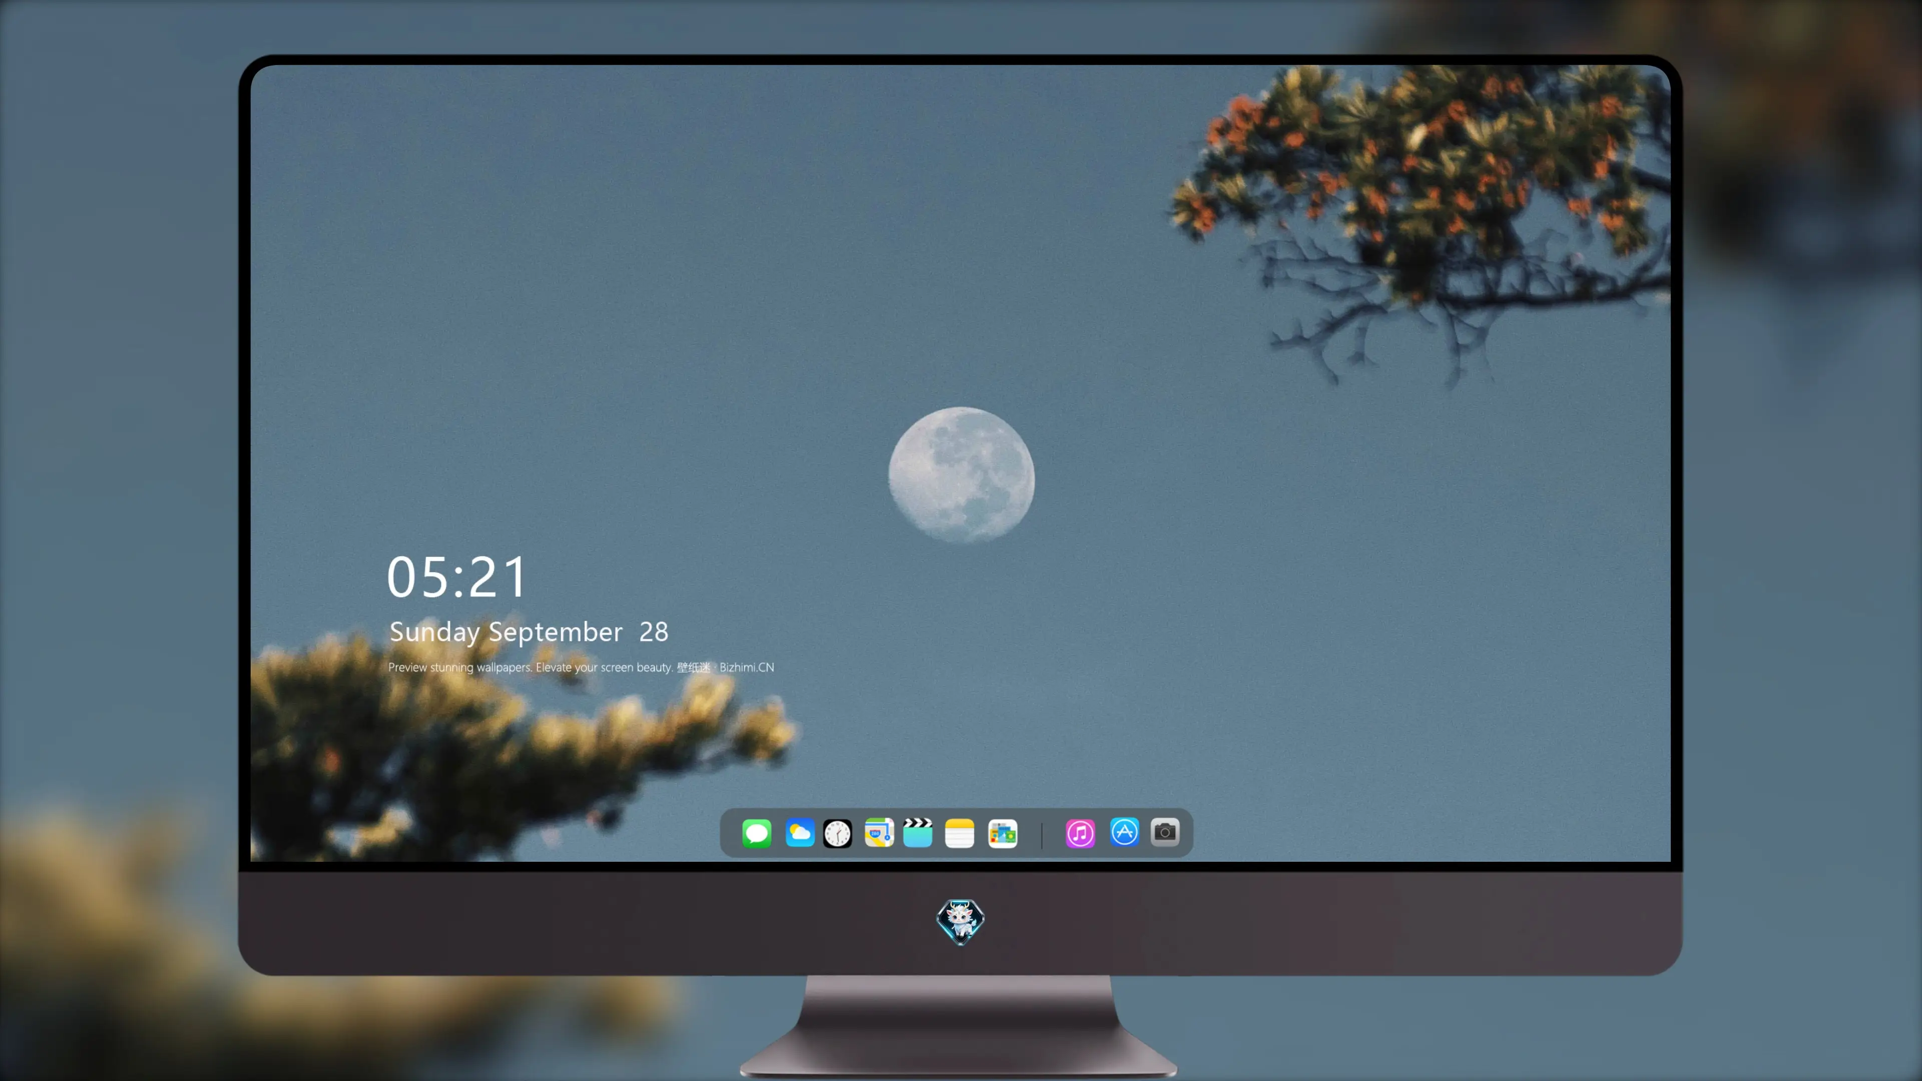Open the Clock app icon

[x=837, y=833]
